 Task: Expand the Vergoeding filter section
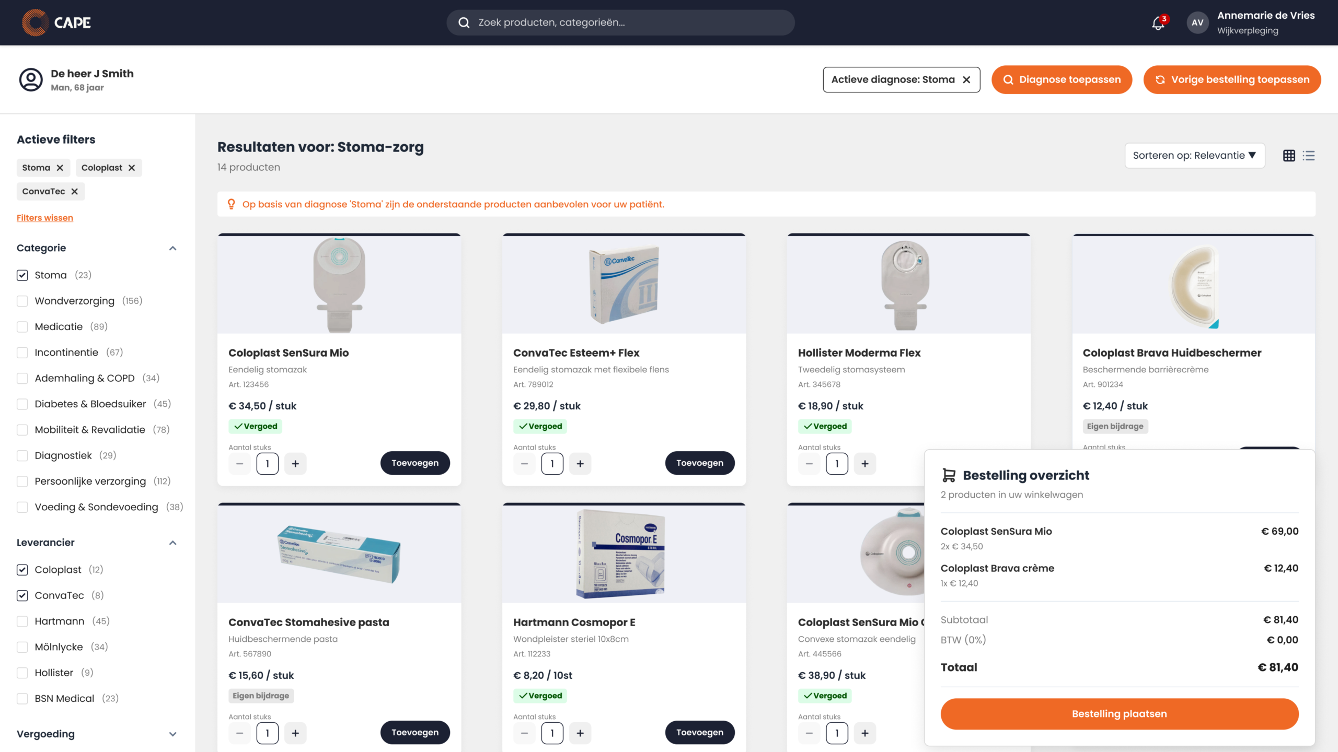172,734
